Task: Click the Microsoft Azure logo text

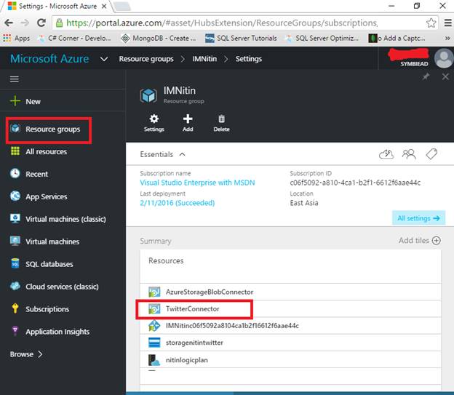Action: [x=49, y=59]
